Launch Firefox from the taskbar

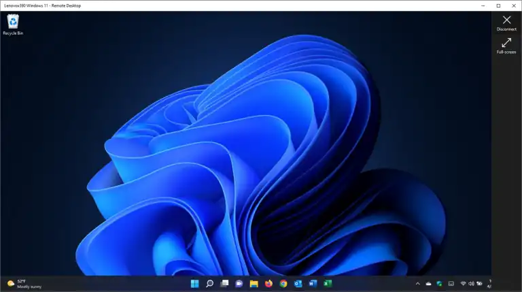268,284
